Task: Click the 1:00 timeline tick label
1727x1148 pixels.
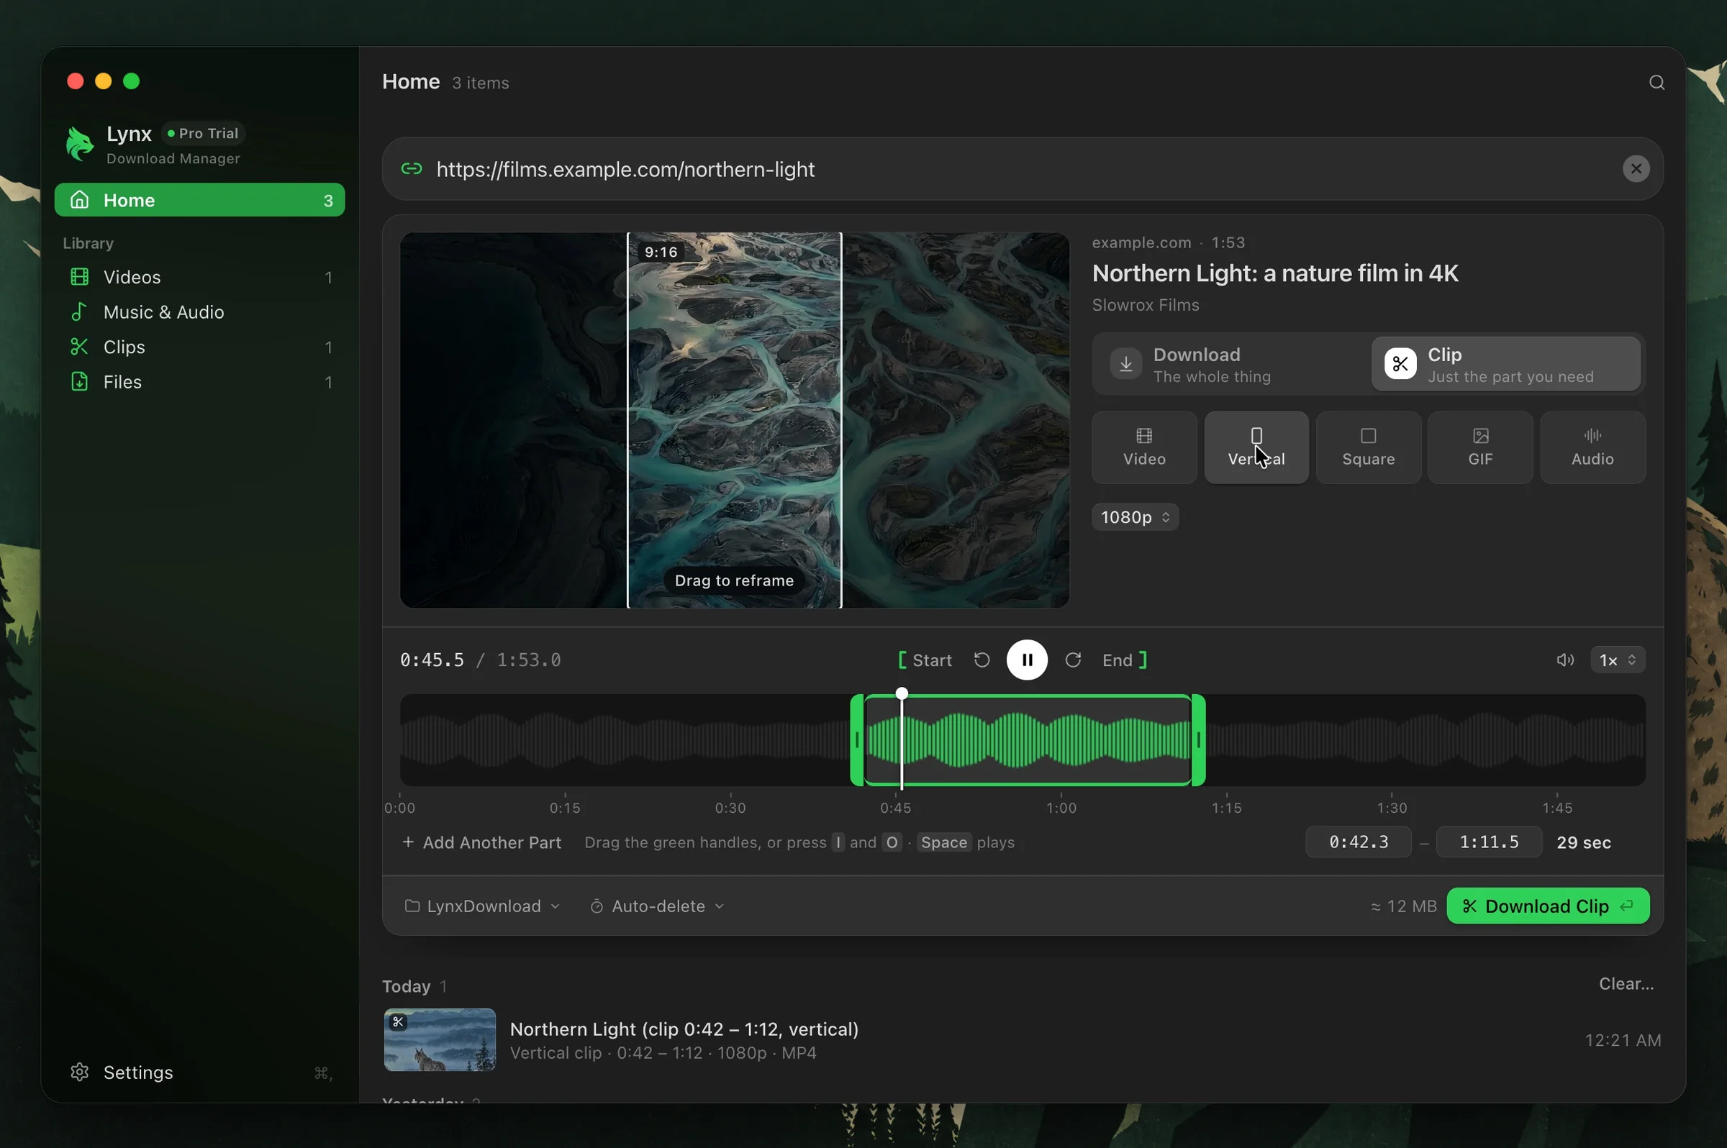Action: click(x=1061, y=808)
